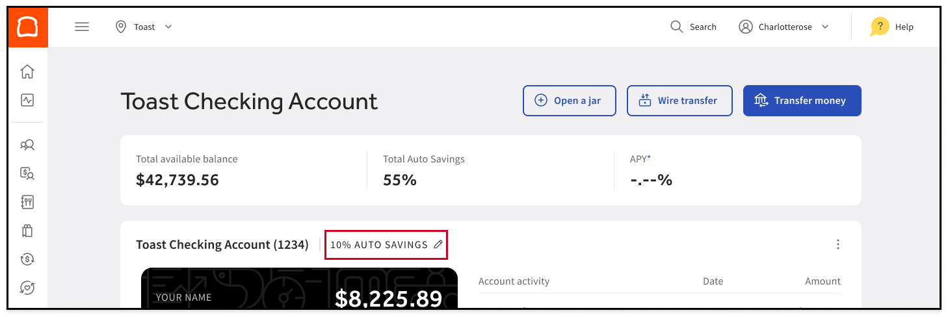Open the checking account three-dot menu
The height and width of the screenshot is (317, 948).
(837, 245)
